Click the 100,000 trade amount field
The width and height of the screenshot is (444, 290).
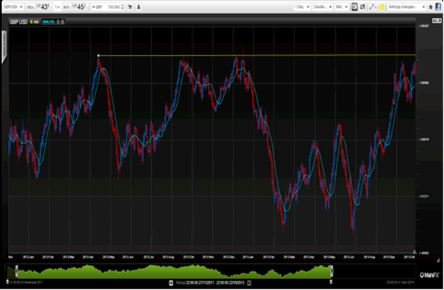(114, 6)
